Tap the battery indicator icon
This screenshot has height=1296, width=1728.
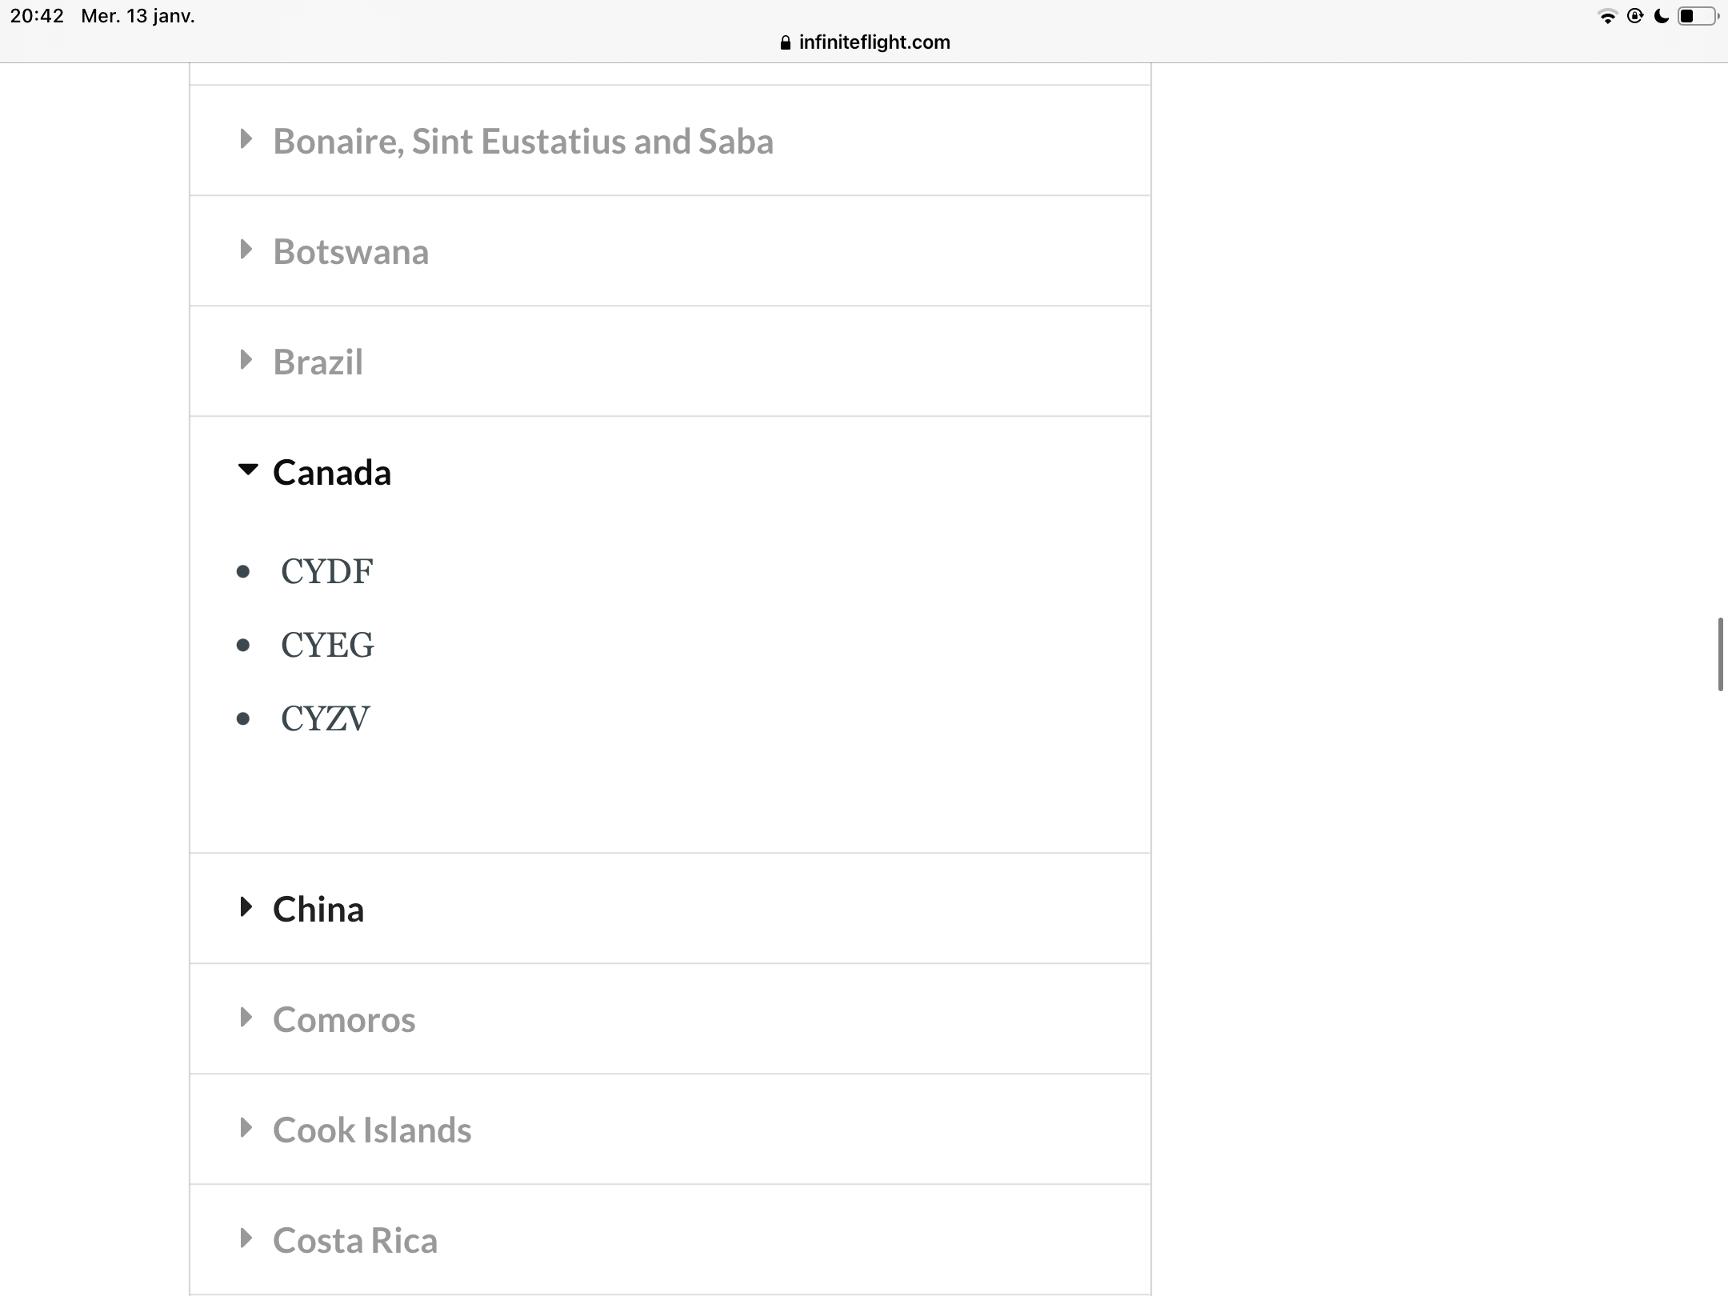(x=1697, y=17)
